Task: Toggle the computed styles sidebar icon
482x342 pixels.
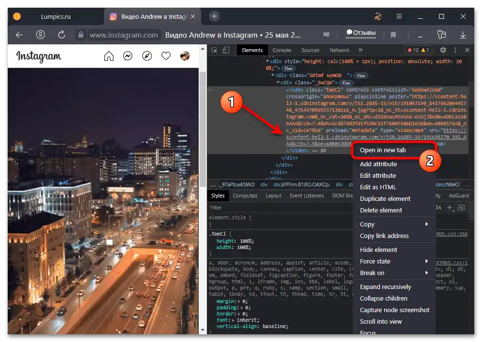Action: point(461,208)
